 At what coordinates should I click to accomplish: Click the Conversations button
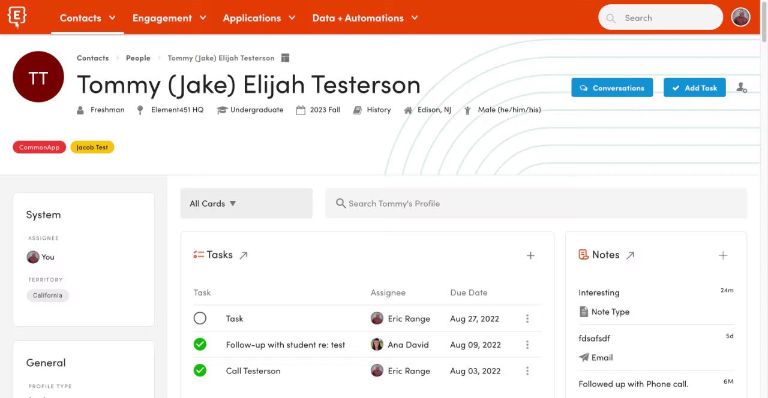click(x=612, y=88)
